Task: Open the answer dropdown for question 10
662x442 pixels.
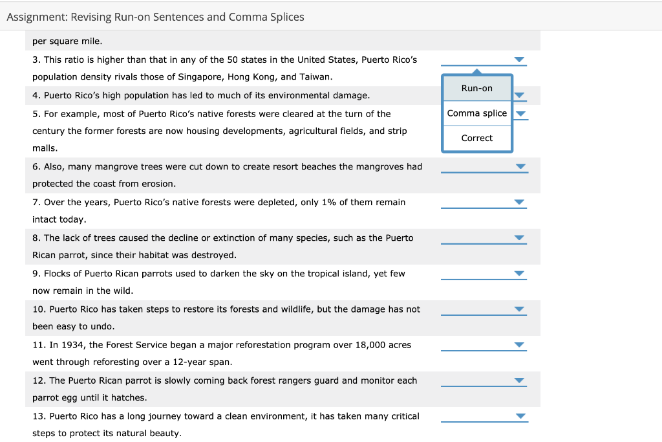Action: point(520,309)
